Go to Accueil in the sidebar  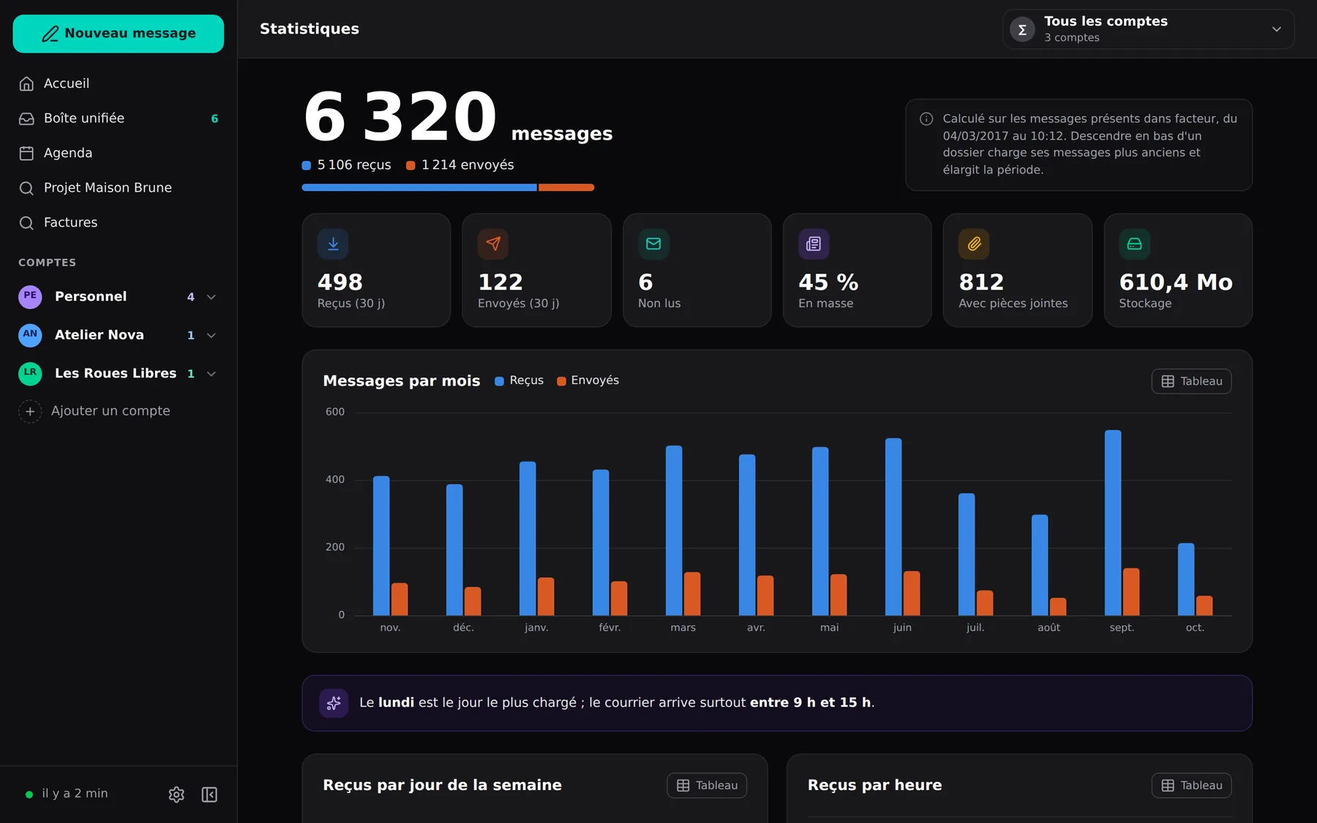119,83
